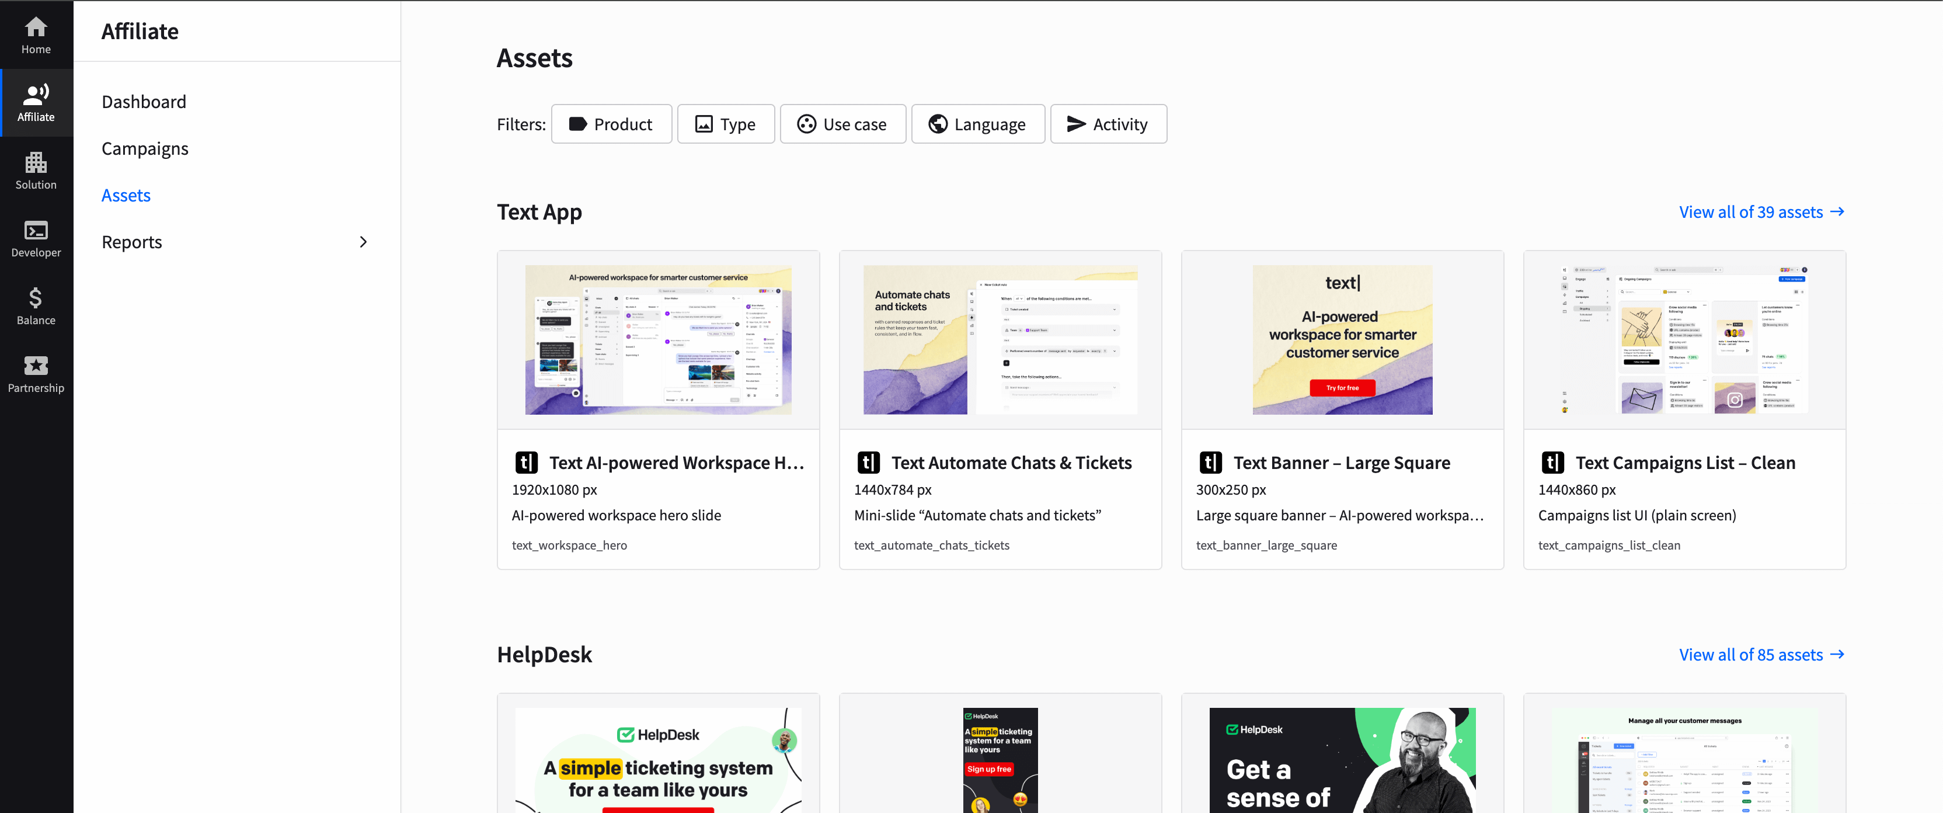Go to Dashboard in Affiliate menu
1943x813 pixels.
(x=143, y=101)
